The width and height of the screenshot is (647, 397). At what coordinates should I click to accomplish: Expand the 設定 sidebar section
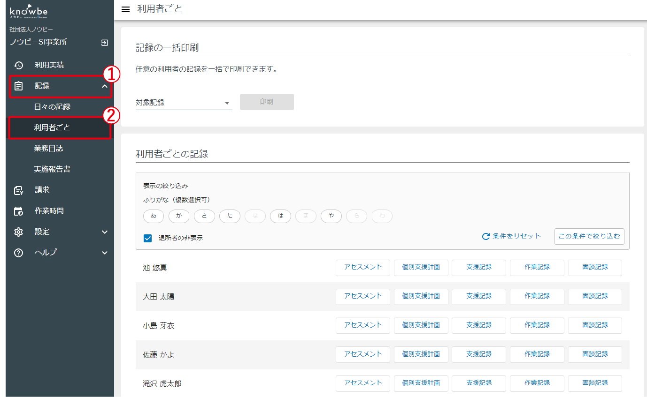[105, 231]
